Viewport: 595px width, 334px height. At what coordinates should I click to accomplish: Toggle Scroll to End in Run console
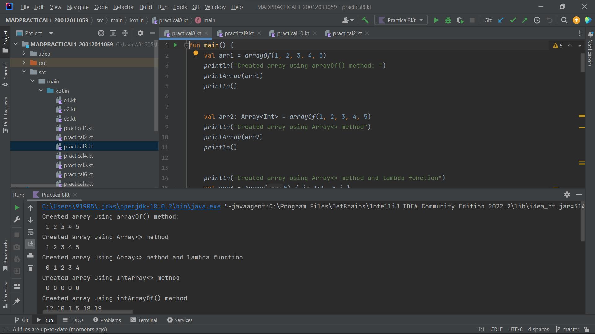30,244
